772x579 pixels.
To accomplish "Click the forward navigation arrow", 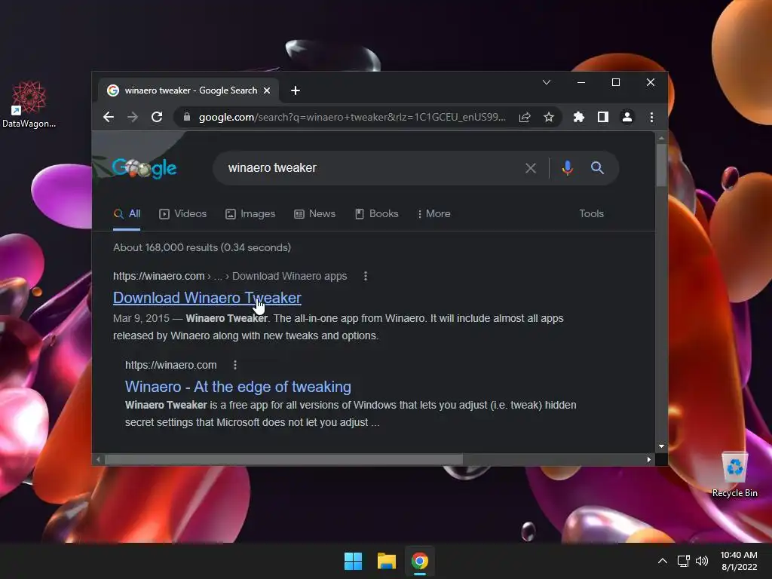I will tap(133, 117).
